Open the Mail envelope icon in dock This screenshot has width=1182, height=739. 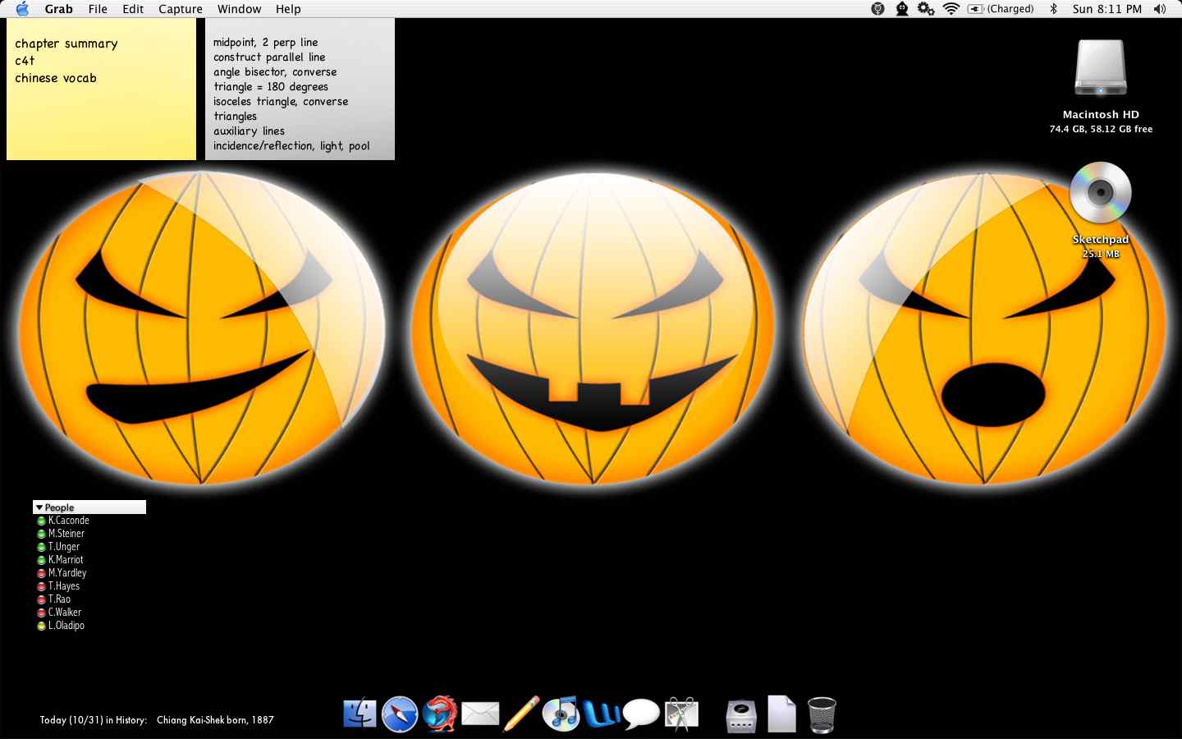coord(480,714)
